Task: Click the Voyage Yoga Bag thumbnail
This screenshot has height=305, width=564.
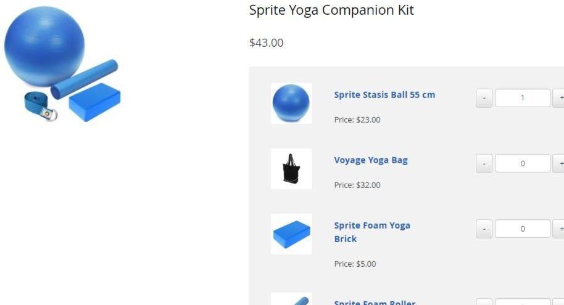Action: coord(291,168)
